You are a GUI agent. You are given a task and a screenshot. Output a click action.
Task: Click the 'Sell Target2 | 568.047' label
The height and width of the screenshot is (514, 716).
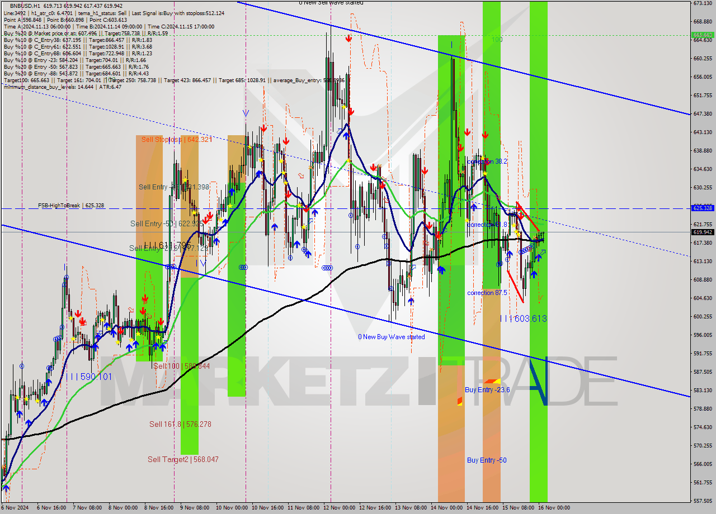point(183,459)
